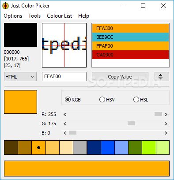The width and height of the screenshot is (174, 180).
Task: Maximize the Just Color Picker window
Action: (x=143, y=6)
